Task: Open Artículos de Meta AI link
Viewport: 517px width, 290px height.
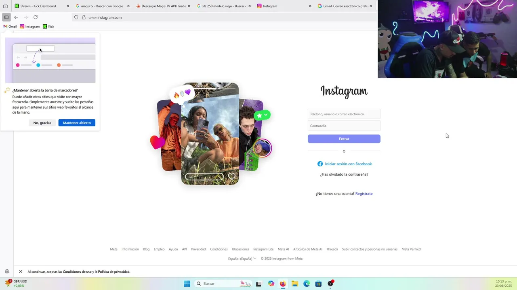Action: click(x=308, y=249)
